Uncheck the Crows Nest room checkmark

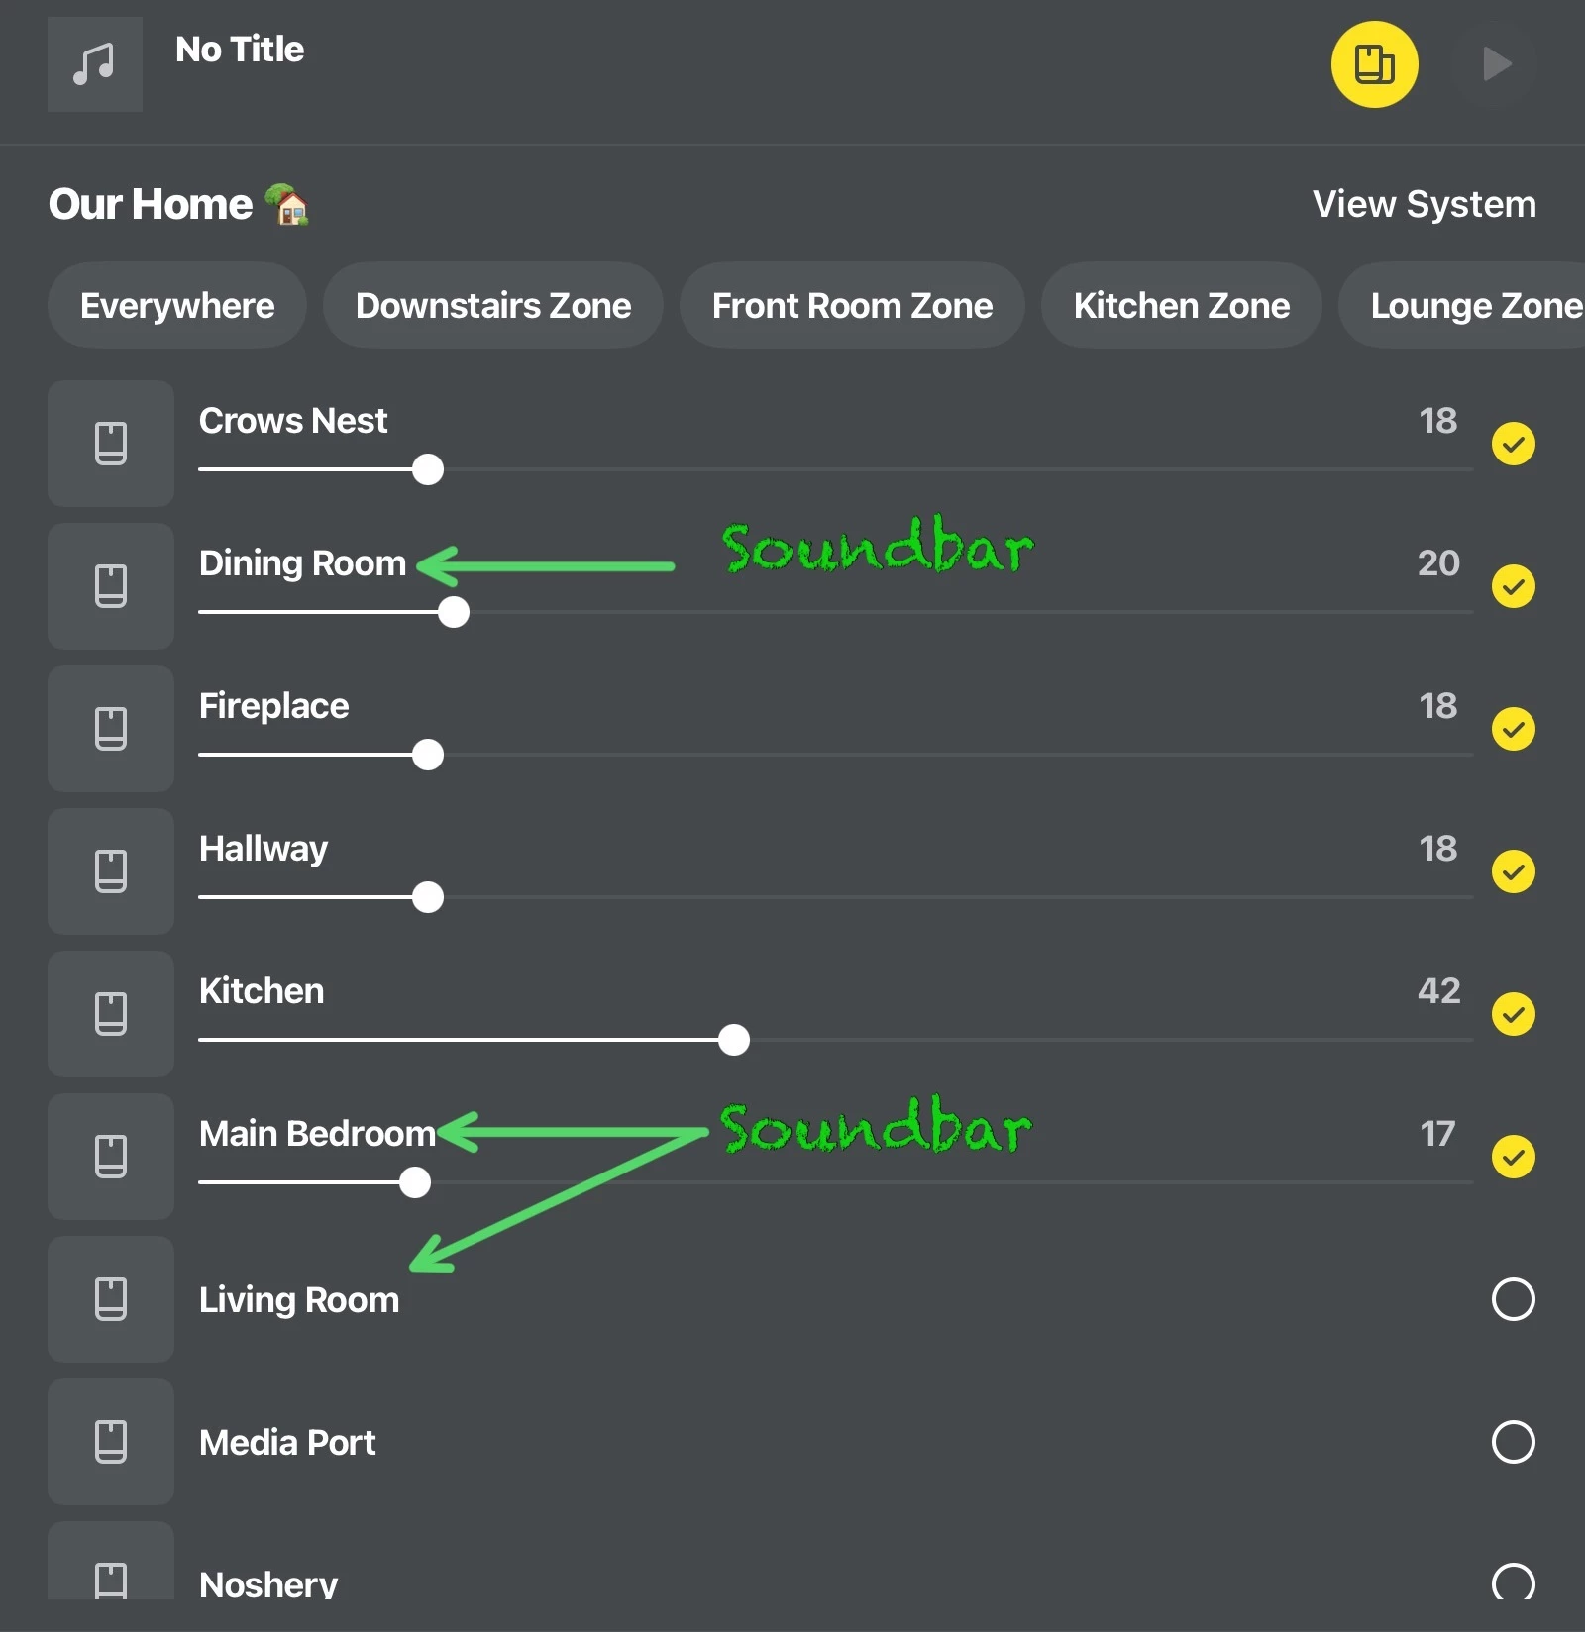[1513, 444]
